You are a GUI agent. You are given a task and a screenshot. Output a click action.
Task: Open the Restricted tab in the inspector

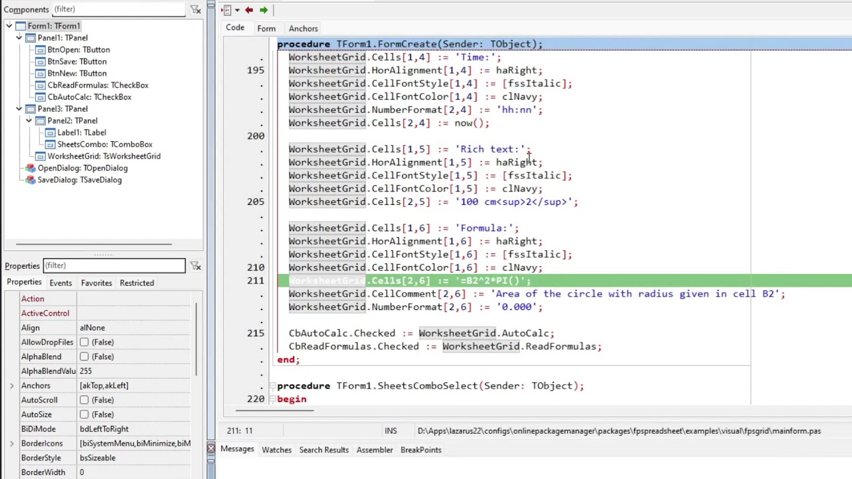point(136,283)
